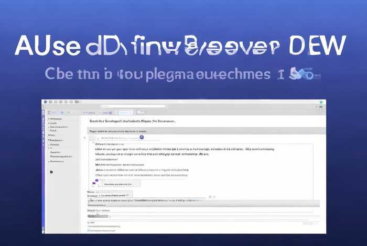367x246 pixels.
Task: Tick the small checkbox at the page bottom
Action: [89, 230]
